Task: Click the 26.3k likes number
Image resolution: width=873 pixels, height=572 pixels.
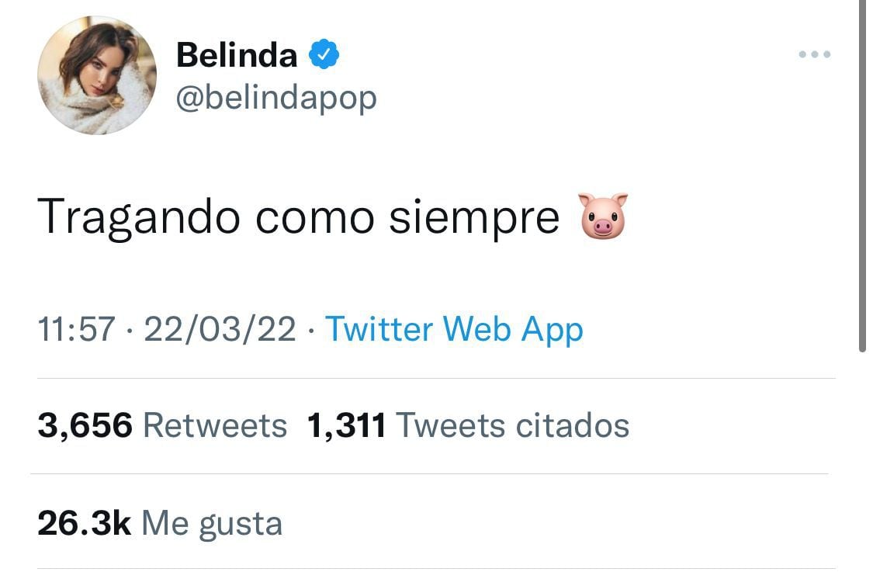Action: (84, 523)
